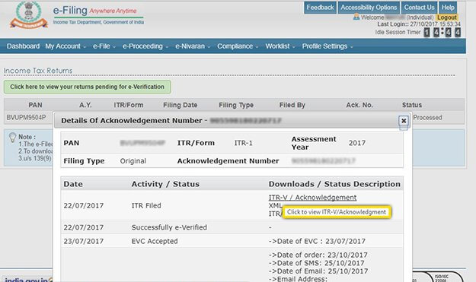Click the ITR/Form column header
Viewport: 476px width, 282px height.
[x=129, y=105]
